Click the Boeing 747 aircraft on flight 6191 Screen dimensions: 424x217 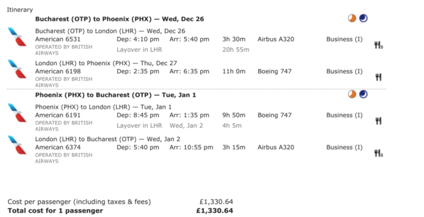275,115
